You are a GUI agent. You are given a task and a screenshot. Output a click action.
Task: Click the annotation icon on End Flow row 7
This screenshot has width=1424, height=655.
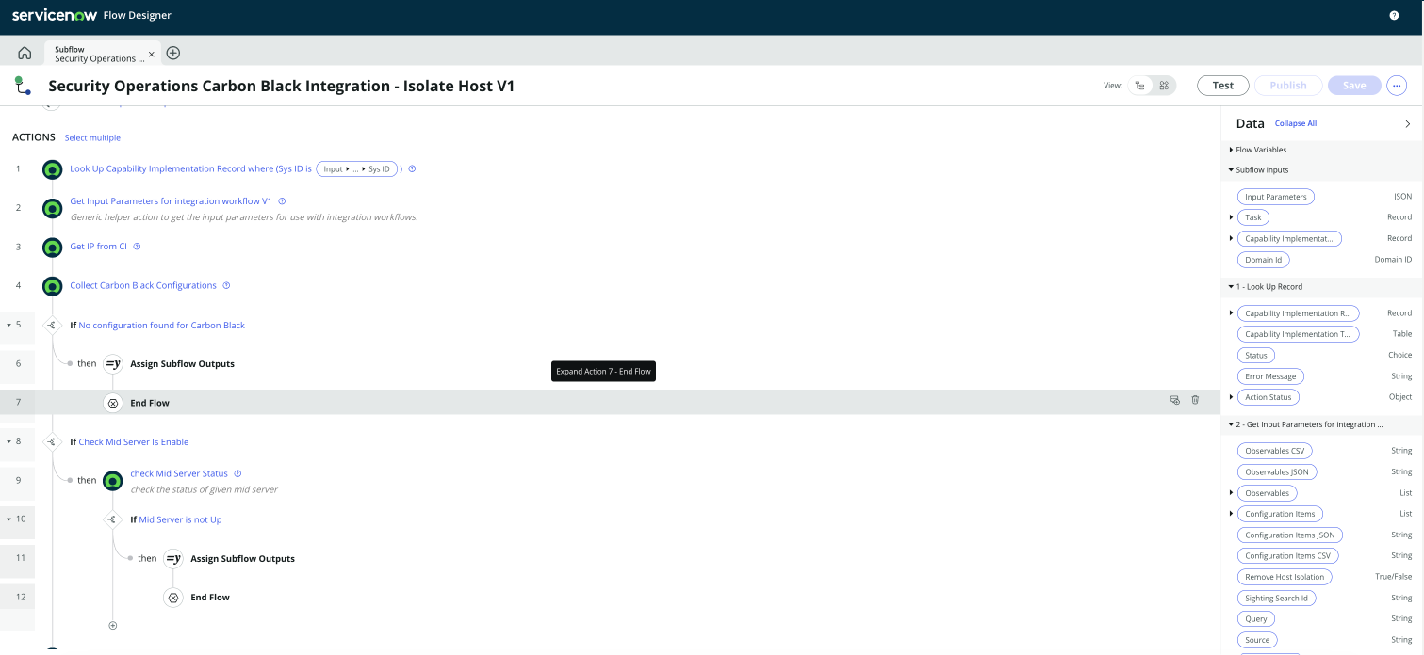pyautogui.click(x=1174, y=400)
